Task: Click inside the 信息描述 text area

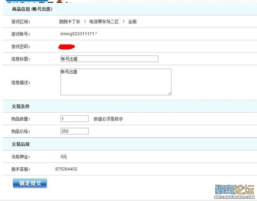Action: (x=116, y=82)
